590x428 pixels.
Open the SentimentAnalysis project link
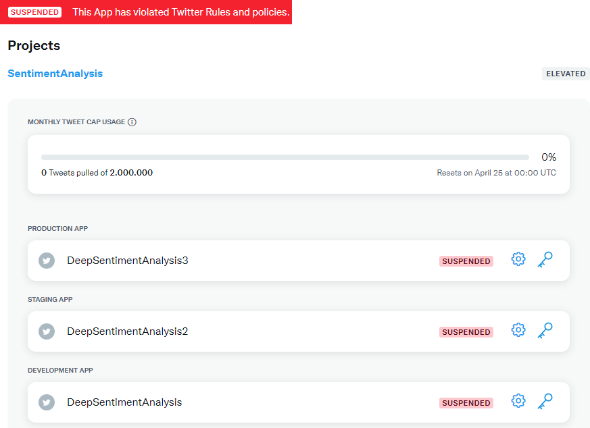click(x=55, y=74)
